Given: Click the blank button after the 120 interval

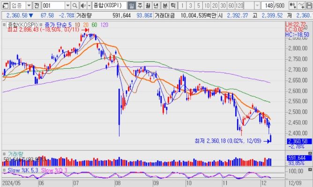Looking at the screenshot, I should click(249, 6).
